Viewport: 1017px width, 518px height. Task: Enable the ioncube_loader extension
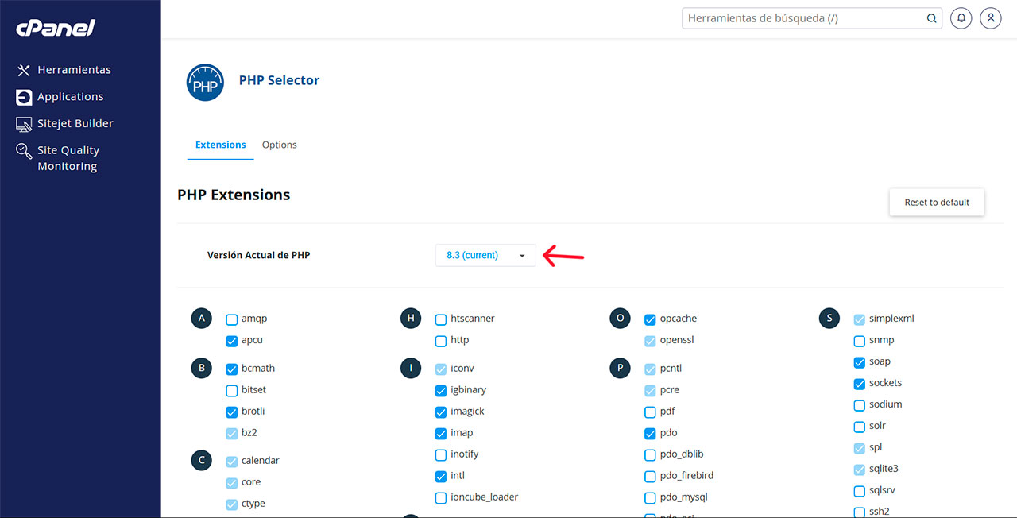441,498
